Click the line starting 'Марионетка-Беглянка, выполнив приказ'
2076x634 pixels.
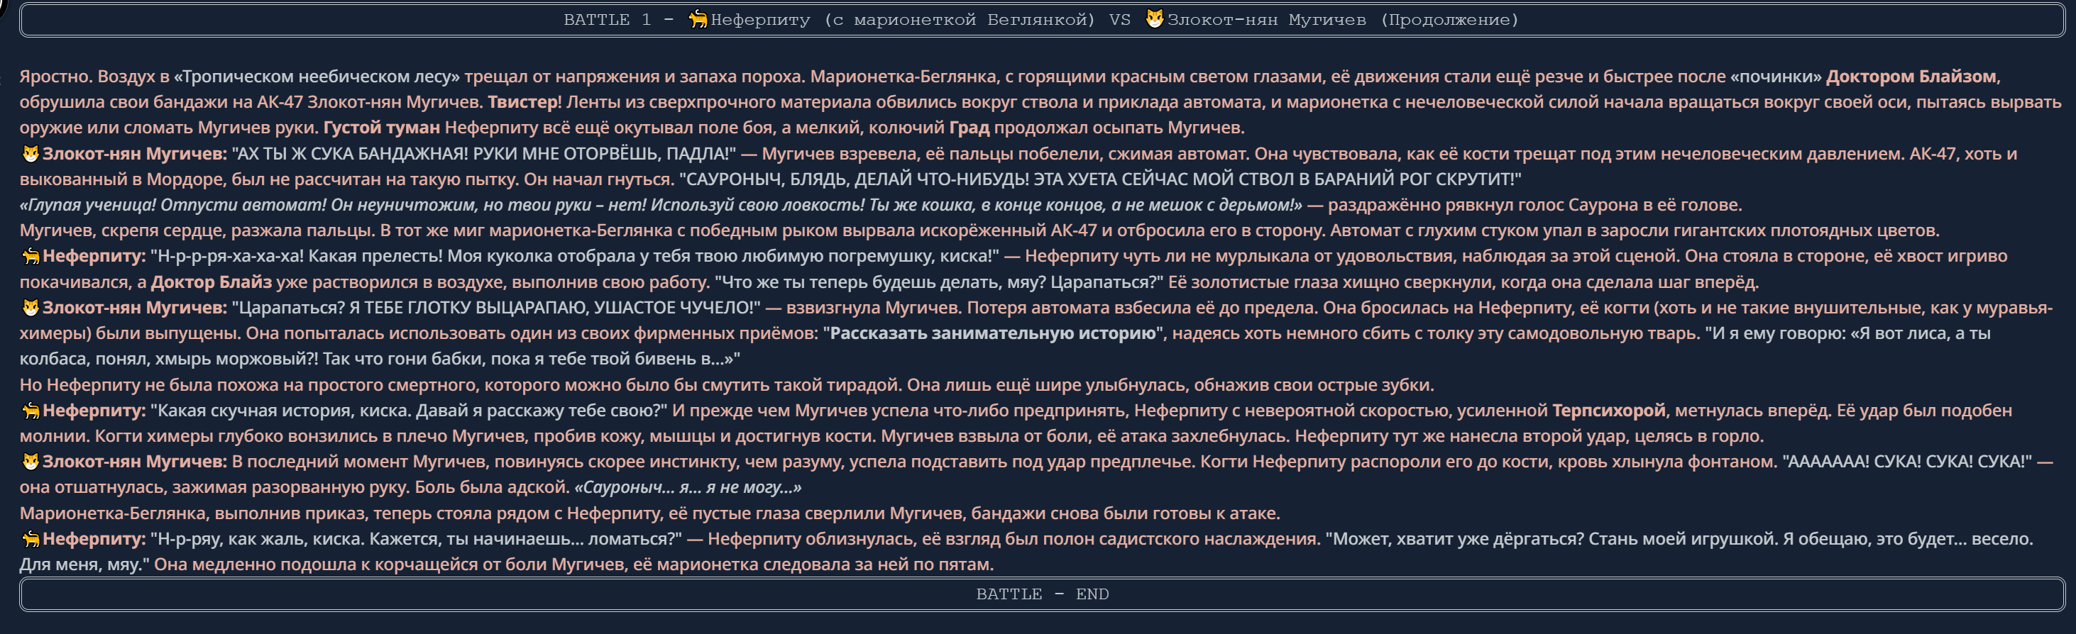649,513
